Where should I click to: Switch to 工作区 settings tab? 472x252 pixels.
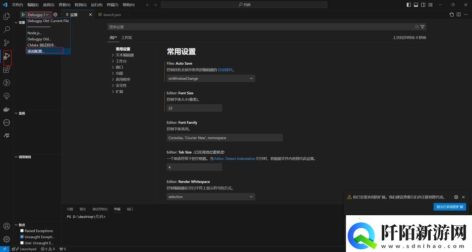pos(127,38)
